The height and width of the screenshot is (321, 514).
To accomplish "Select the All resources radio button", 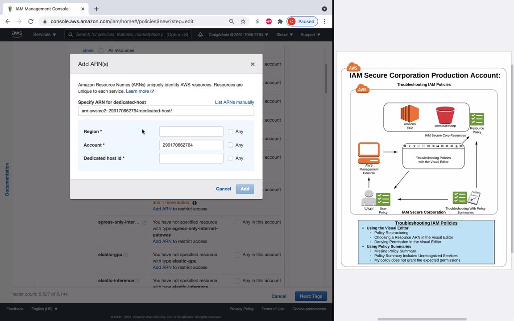I will tap(101, 50).
